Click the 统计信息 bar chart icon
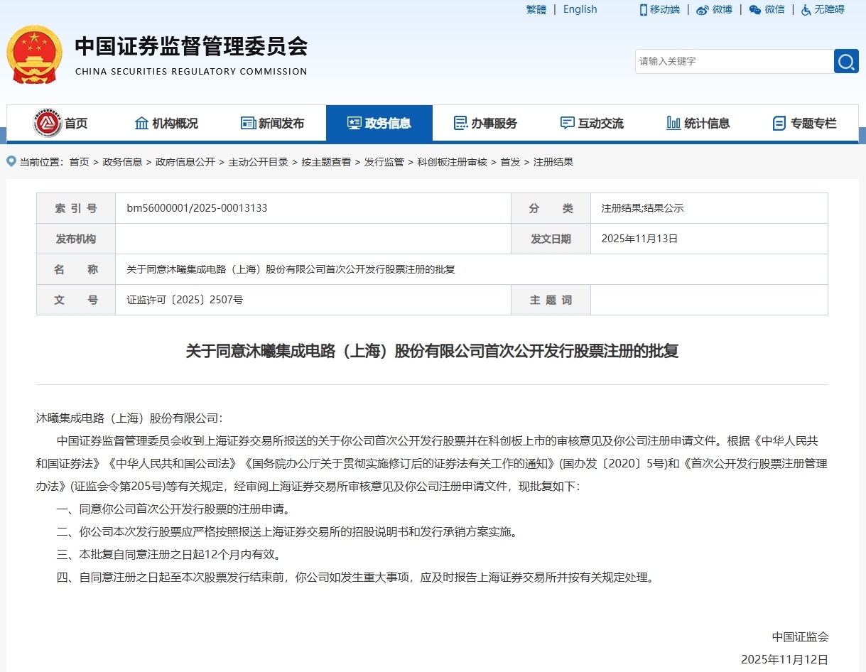The height and width of the screenshot is (672, 866). tap(673, 123)
